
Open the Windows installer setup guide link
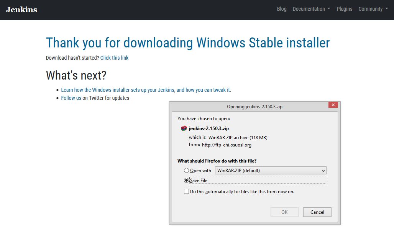pyautogui.click(x=146, y=90)
